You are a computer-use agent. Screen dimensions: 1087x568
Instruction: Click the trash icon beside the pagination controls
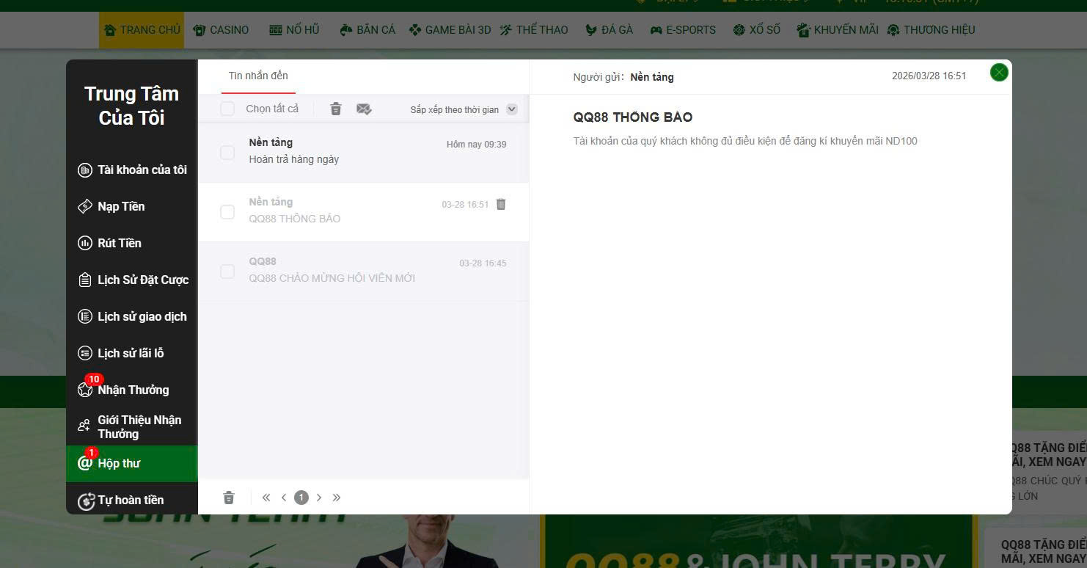(x=229, y=498)
